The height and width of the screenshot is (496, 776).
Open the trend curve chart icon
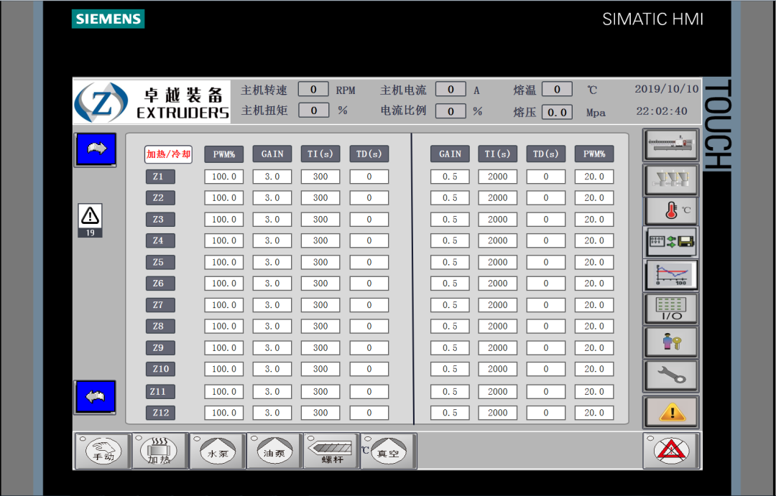click(x=670, y=275)
